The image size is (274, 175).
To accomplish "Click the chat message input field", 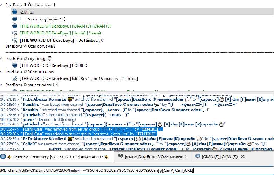I will pyautogui.click(x=137, y=170).
